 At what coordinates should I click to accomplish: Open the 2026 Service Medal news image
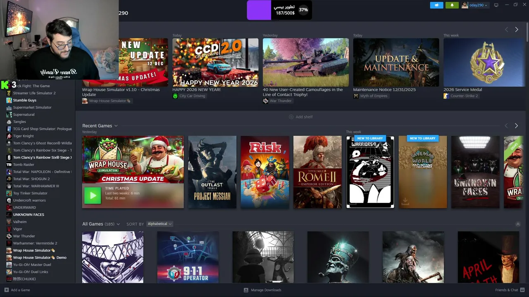pos(484,62)
